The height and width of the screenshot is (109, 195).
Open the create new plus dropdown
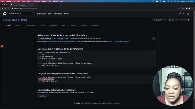click(184, 14)
